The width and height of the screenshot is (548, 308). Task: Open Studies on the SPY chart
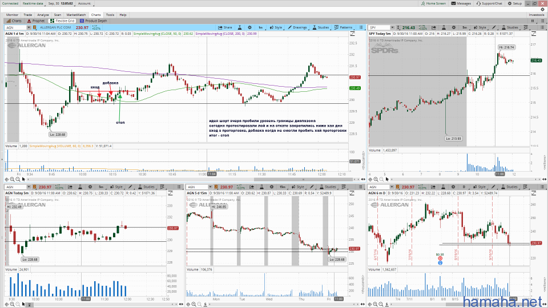510,27
